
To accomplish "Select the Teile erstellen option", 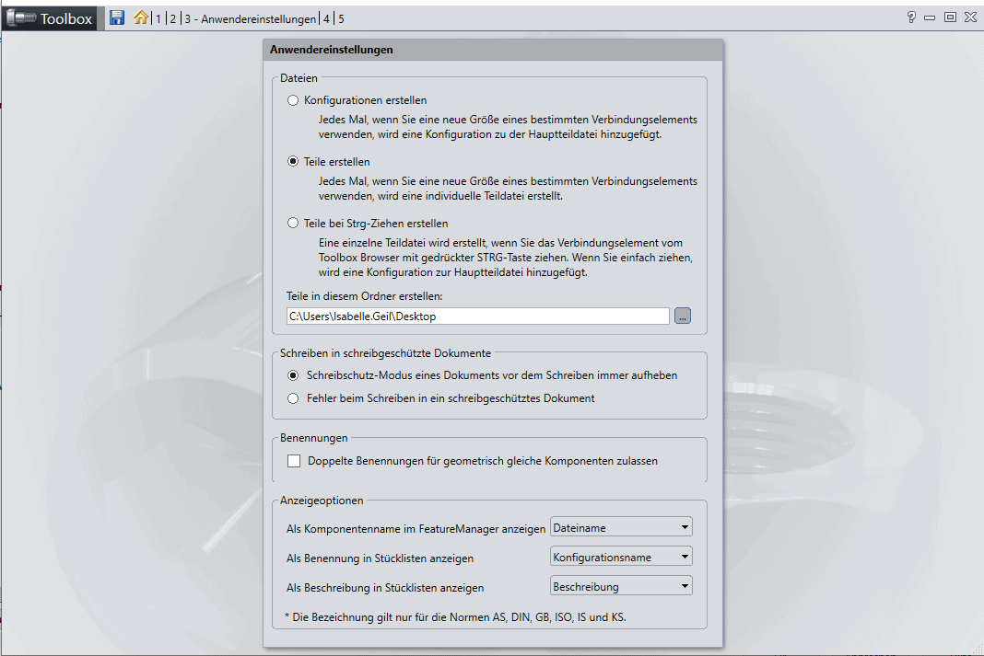I will point(292,161).
